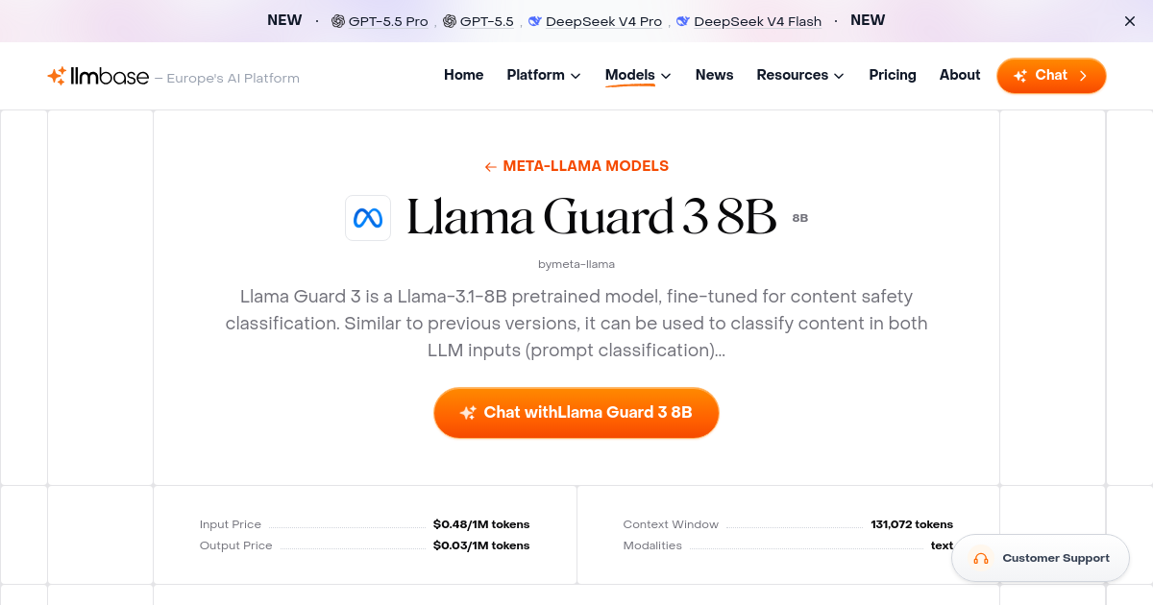Click the OpenAI logo beside GPT-5.5 Pro
This screenshot has width=1153, height=605.
tap(338, 19)
